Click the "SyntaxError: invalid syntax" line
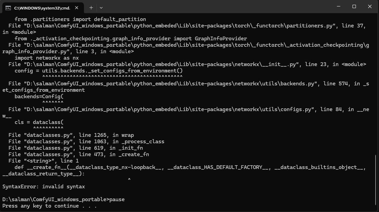The width and height of the screenshot is (379, 212). pyautogui.click(x=43, y=187)
